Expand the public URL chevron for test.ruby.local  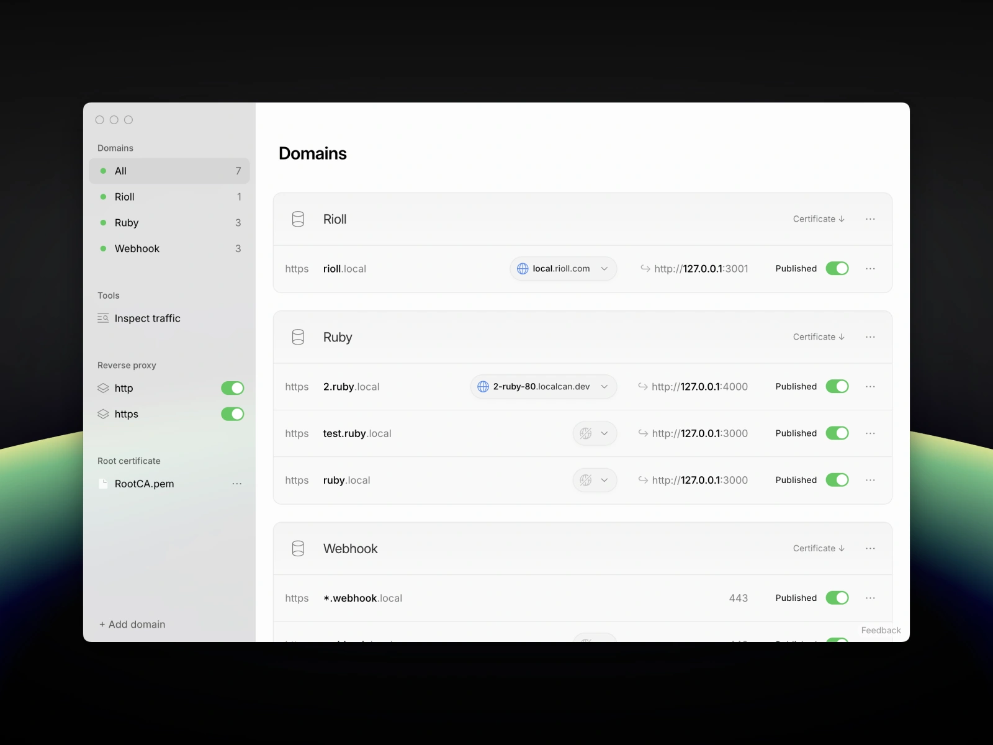point(604,433)
